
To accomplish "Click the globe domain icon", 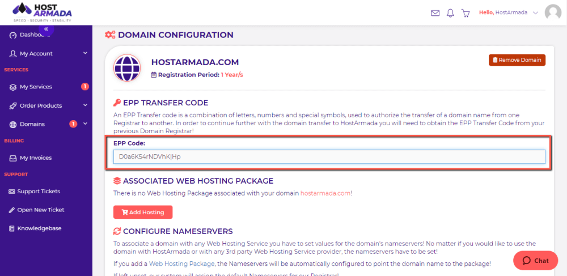I will click(x=127, y=67).
